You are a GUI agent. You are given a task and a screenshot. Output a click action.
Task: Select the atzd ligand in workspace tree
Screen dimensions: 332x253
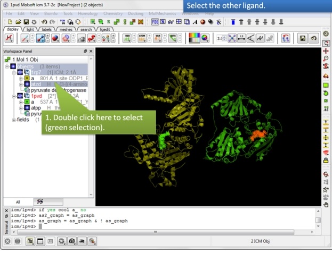(36, 84)
